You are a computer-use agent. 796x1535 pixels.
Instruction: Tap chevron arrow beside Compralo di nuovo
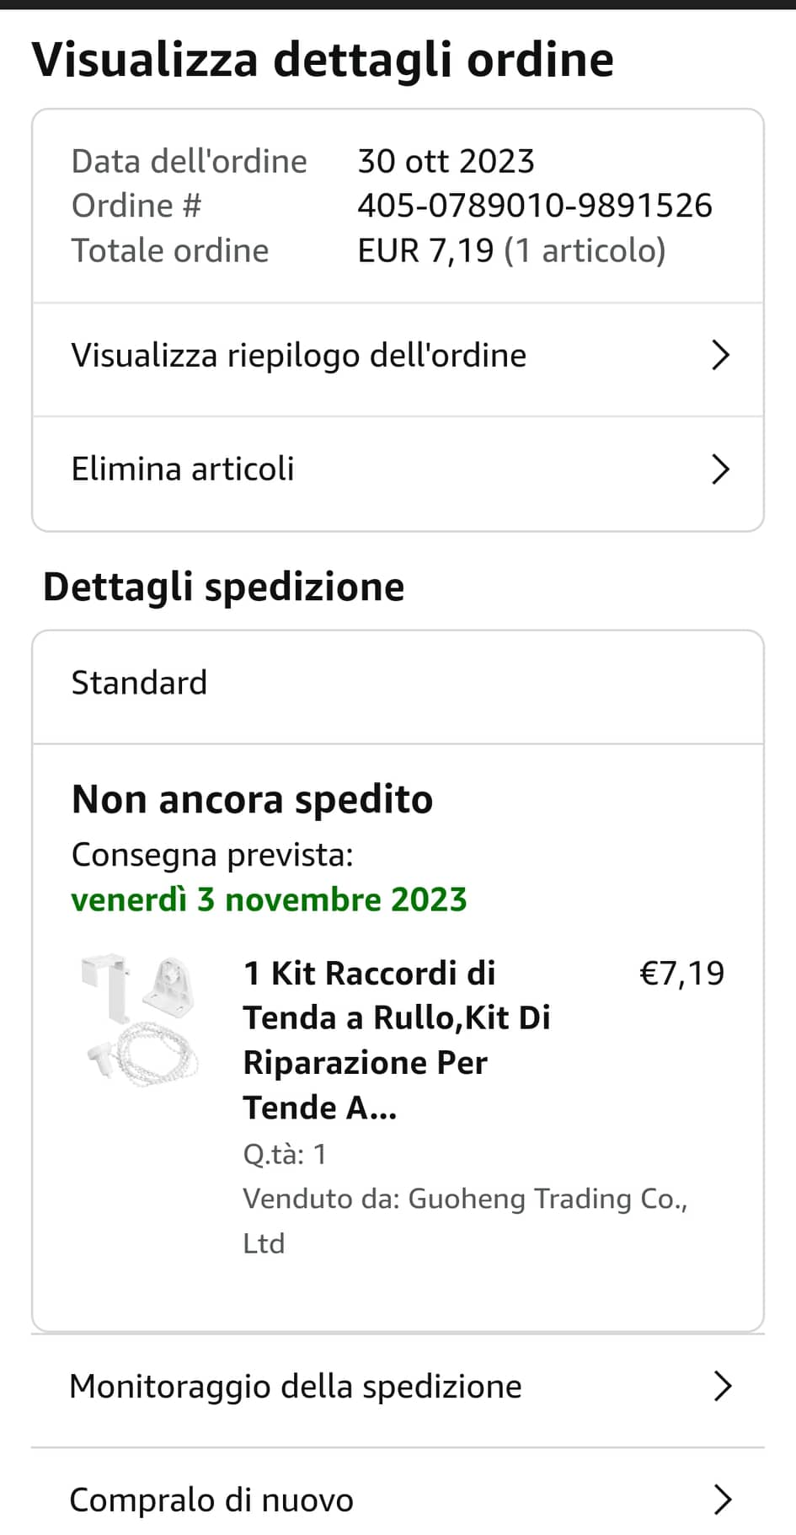(722, 1500)
